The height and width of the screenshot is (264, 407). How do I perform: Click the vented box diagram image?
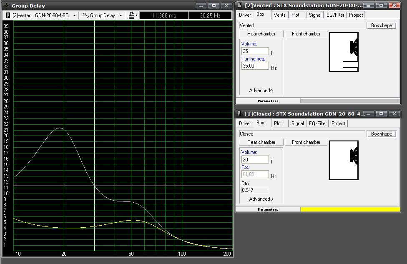344,52
